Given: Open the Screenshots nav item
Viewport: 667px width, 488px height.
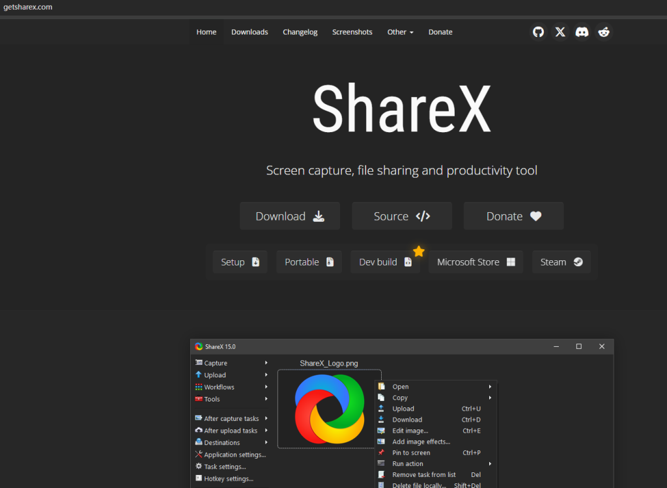Looking at the screenshot, I should [352, 32].
